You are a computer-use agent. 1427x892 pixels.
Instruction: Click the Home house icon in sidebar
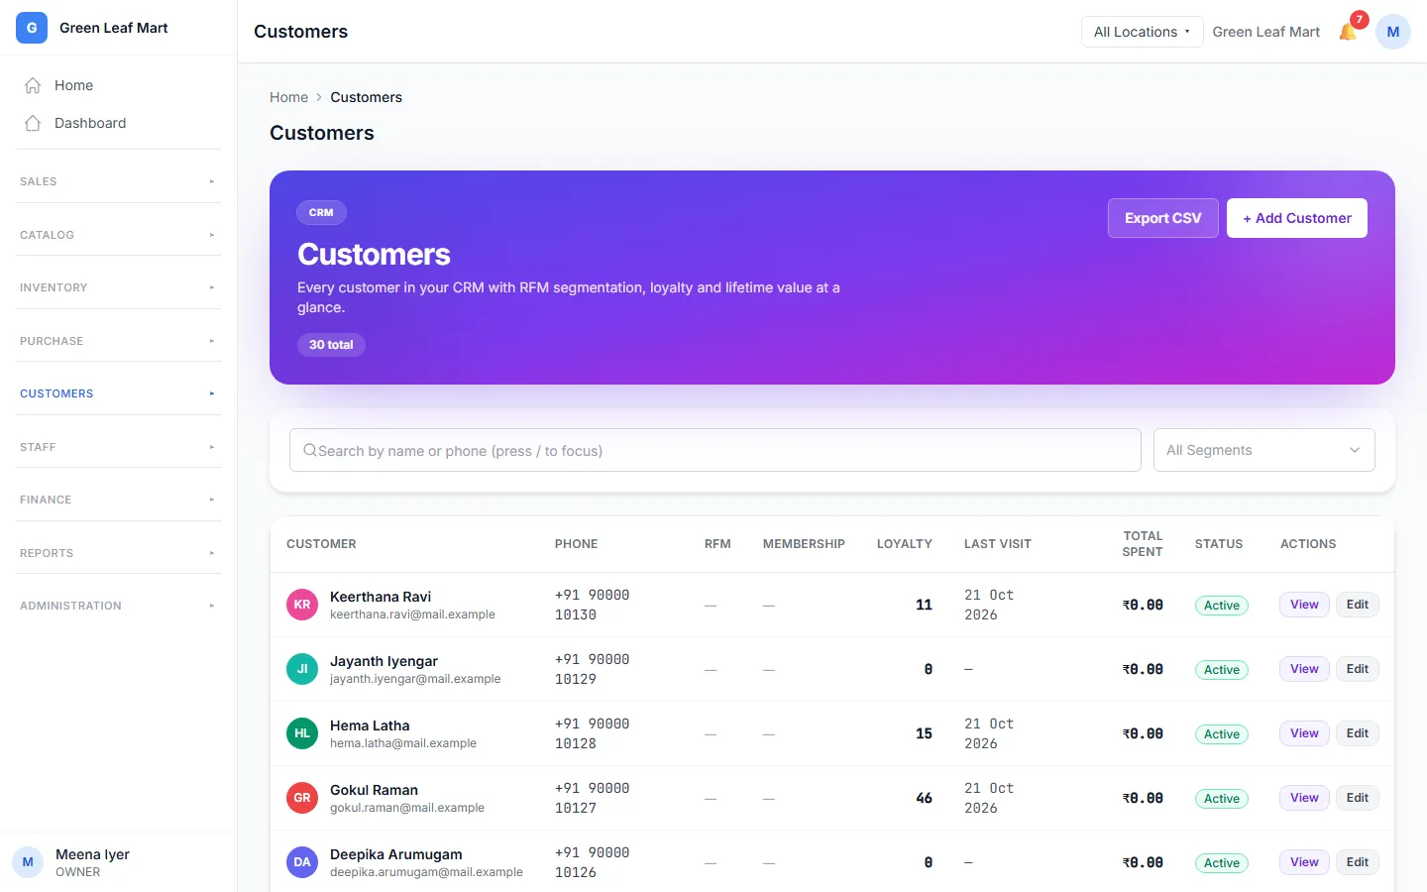coord(33,85)
